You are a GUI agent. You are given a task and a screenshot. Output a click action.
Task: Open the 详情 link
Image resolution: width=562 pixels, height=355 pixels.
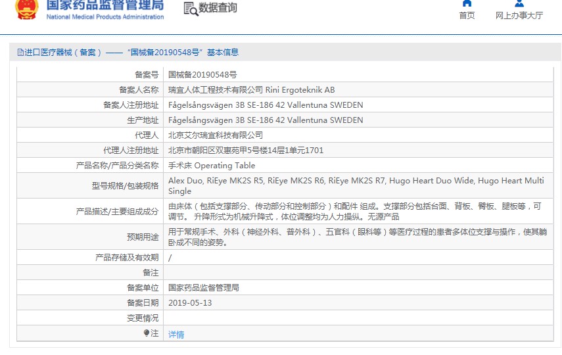click(x=176, y=335)
